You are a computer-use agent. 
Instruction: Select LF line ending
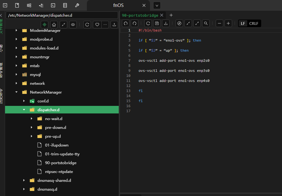[243, 24]
